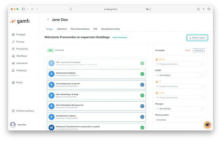This screenshot has width=221, height=141.
Task: Expand the Manager John Rambo dropdown
Action: (x=180, y=108)
